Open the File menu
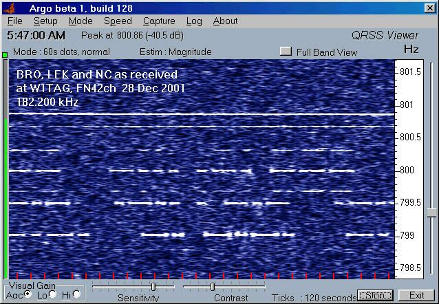The image size is (439, 304). pos(14,21)
